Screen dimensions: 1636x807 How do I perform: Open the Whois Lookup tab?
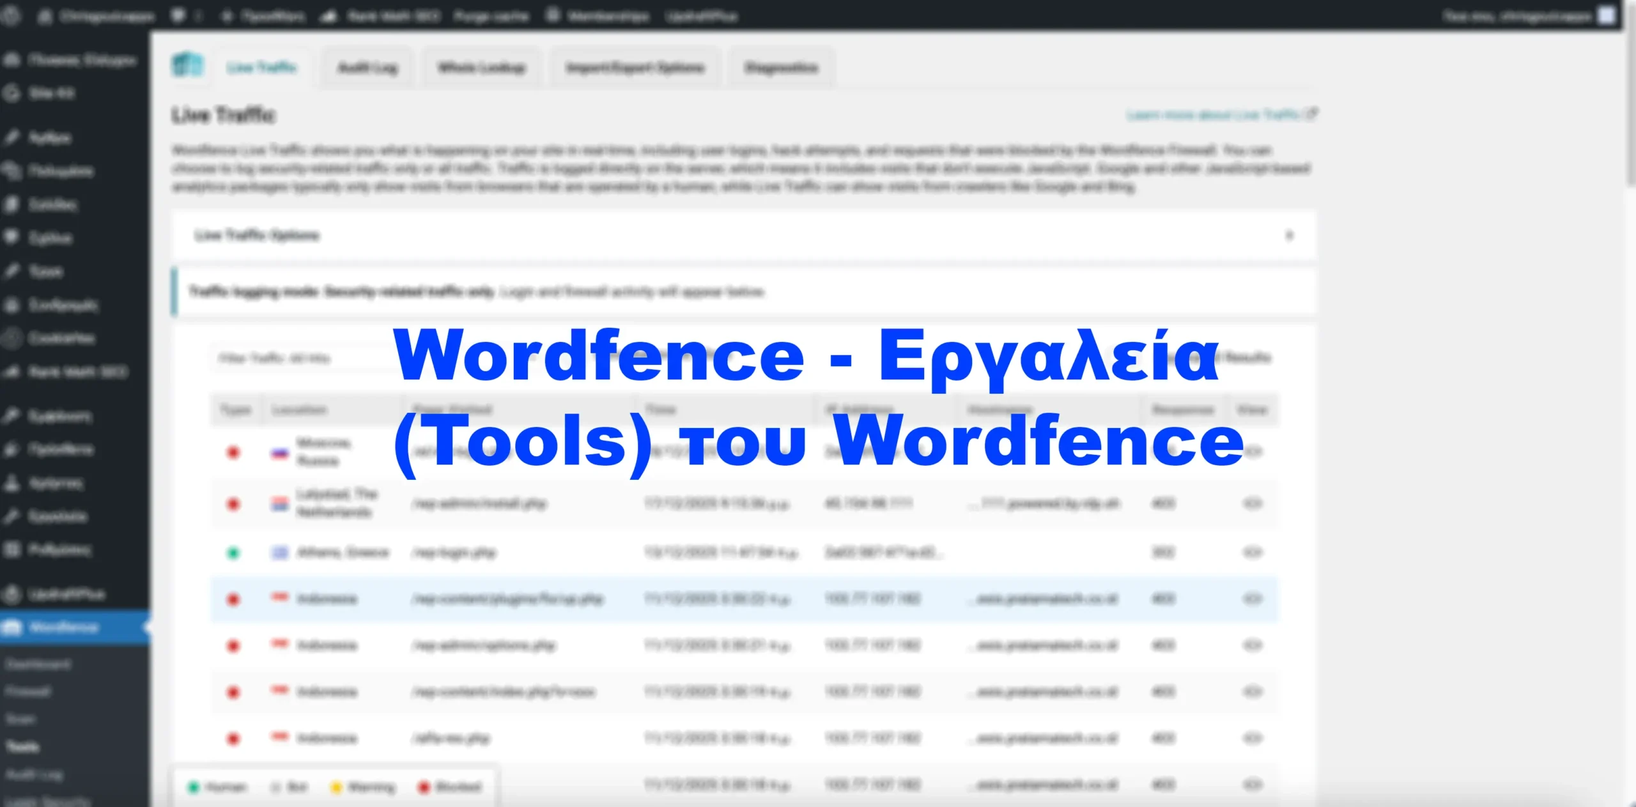482,68
